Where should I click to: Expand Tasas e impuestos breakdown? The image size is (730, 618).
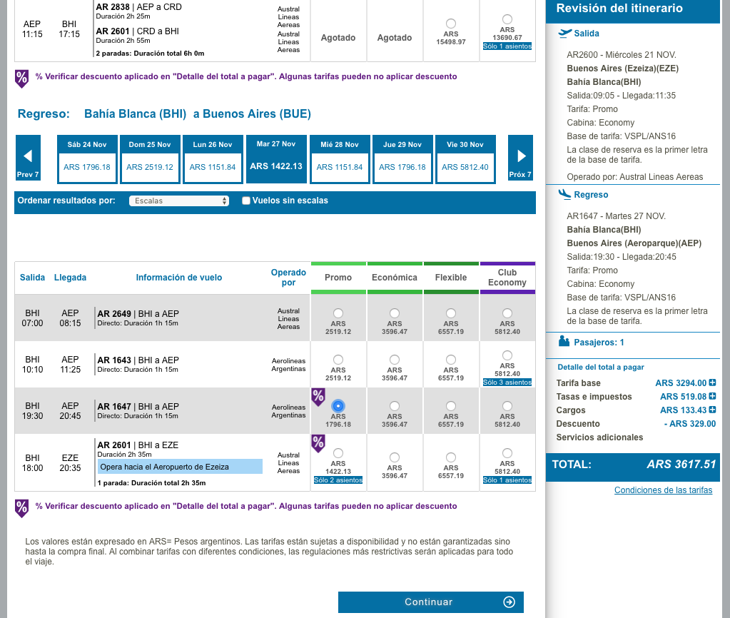click(x=712, y=397)
